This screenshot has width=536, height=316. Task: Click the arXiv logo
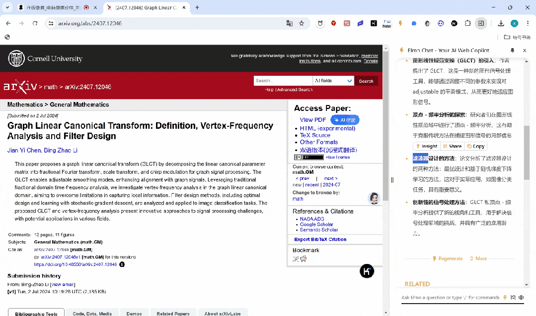tap(20, 87)
